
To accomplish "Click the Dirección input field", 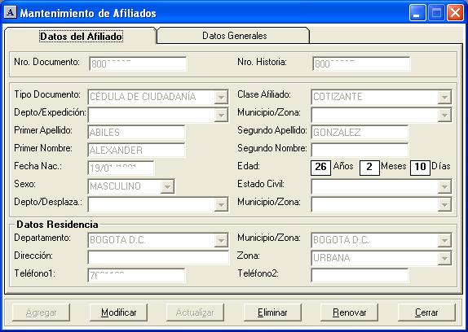I will click(158, 258).
